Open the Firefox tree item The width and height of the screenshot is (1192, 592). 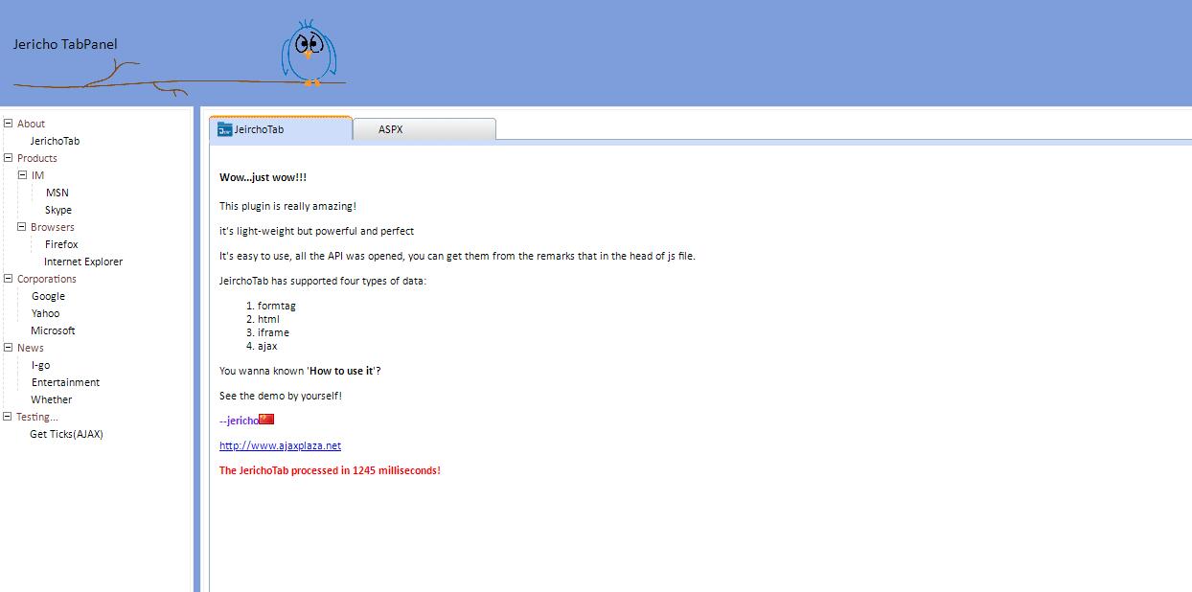tap(61, 244)
